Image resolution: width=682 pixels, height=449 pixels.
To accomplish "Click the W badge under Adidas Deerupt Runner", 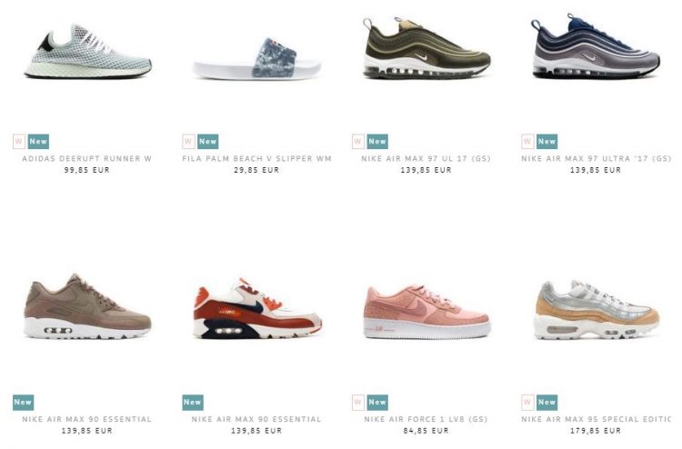I will [19, 141].
